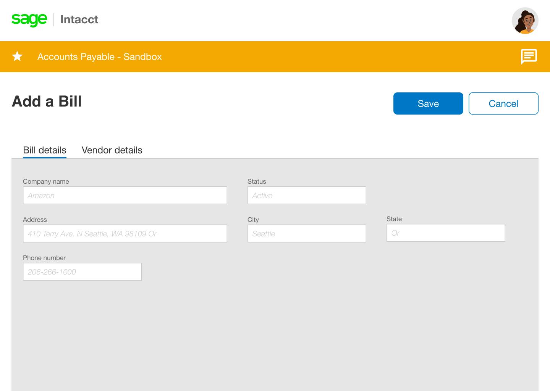Select the State input field
This screenshot has width=550, height=391.
446,233
